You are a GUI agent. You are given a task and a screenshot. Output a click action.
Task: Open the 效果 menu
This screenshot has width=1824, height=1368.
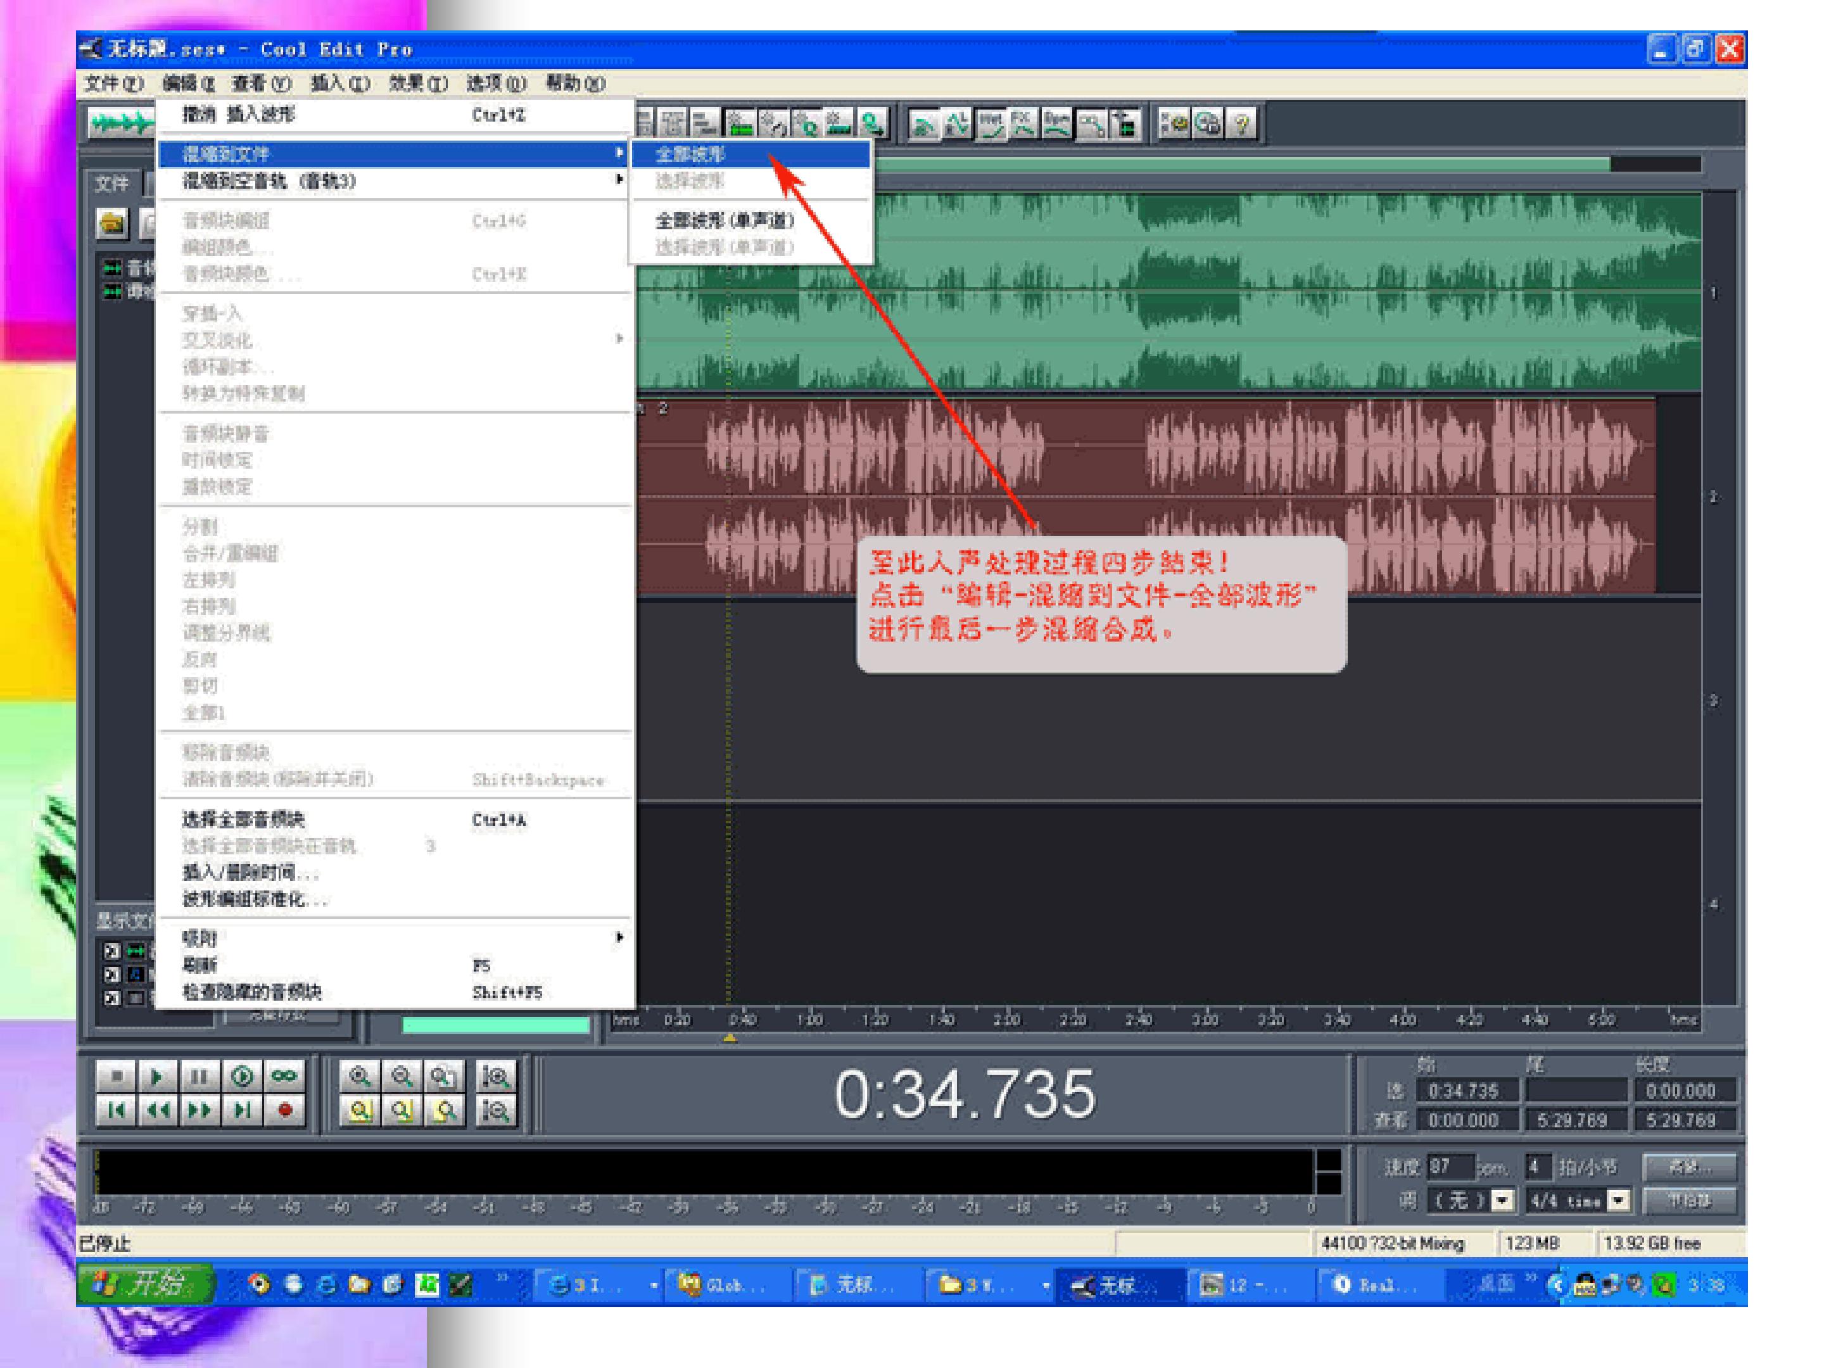418,84
